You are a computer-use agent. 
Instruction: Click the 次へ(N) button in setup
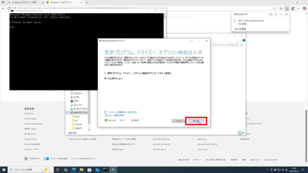(196, 121)
